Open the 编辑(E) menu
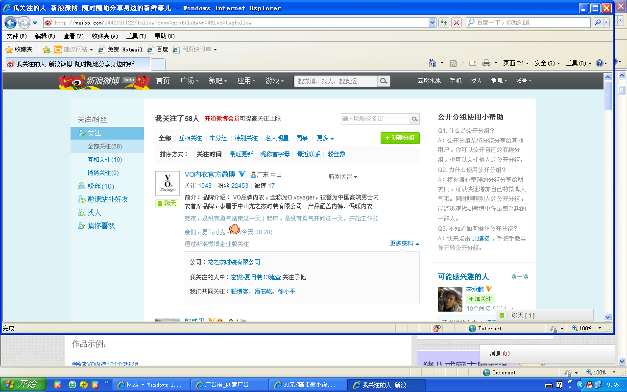Image resolution: width=627 pixels, height=392 pixels. tap(45, 36)
